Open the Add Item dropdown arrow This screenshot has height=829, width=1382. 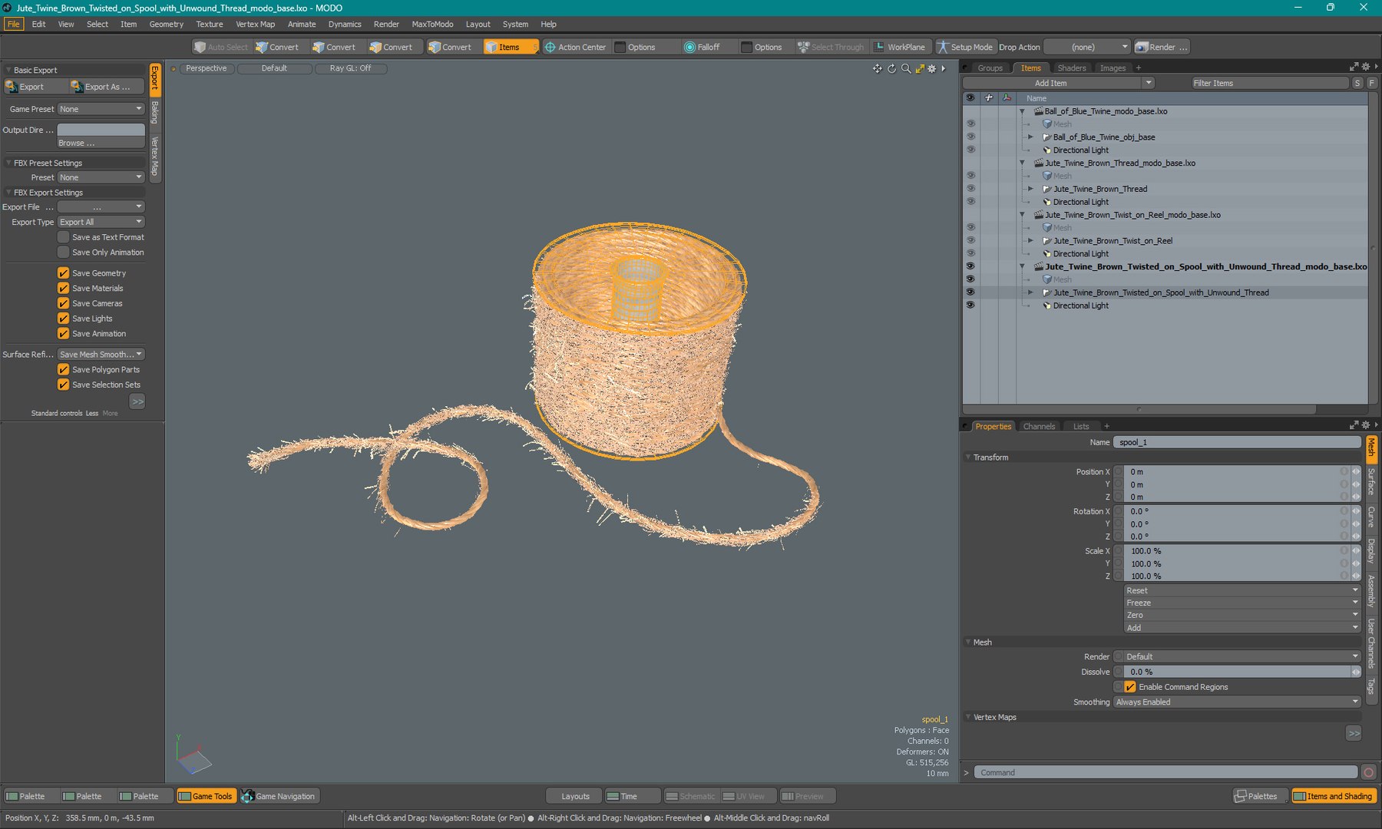(x=1148, y=83)
